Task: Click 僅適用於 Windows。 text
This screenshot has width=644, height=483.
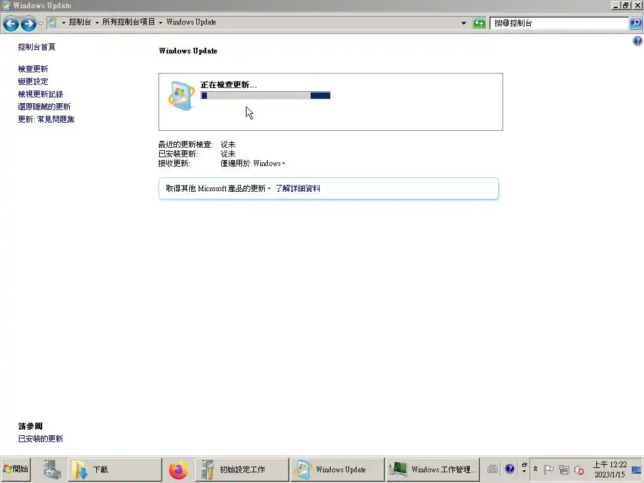Action: 253,164
